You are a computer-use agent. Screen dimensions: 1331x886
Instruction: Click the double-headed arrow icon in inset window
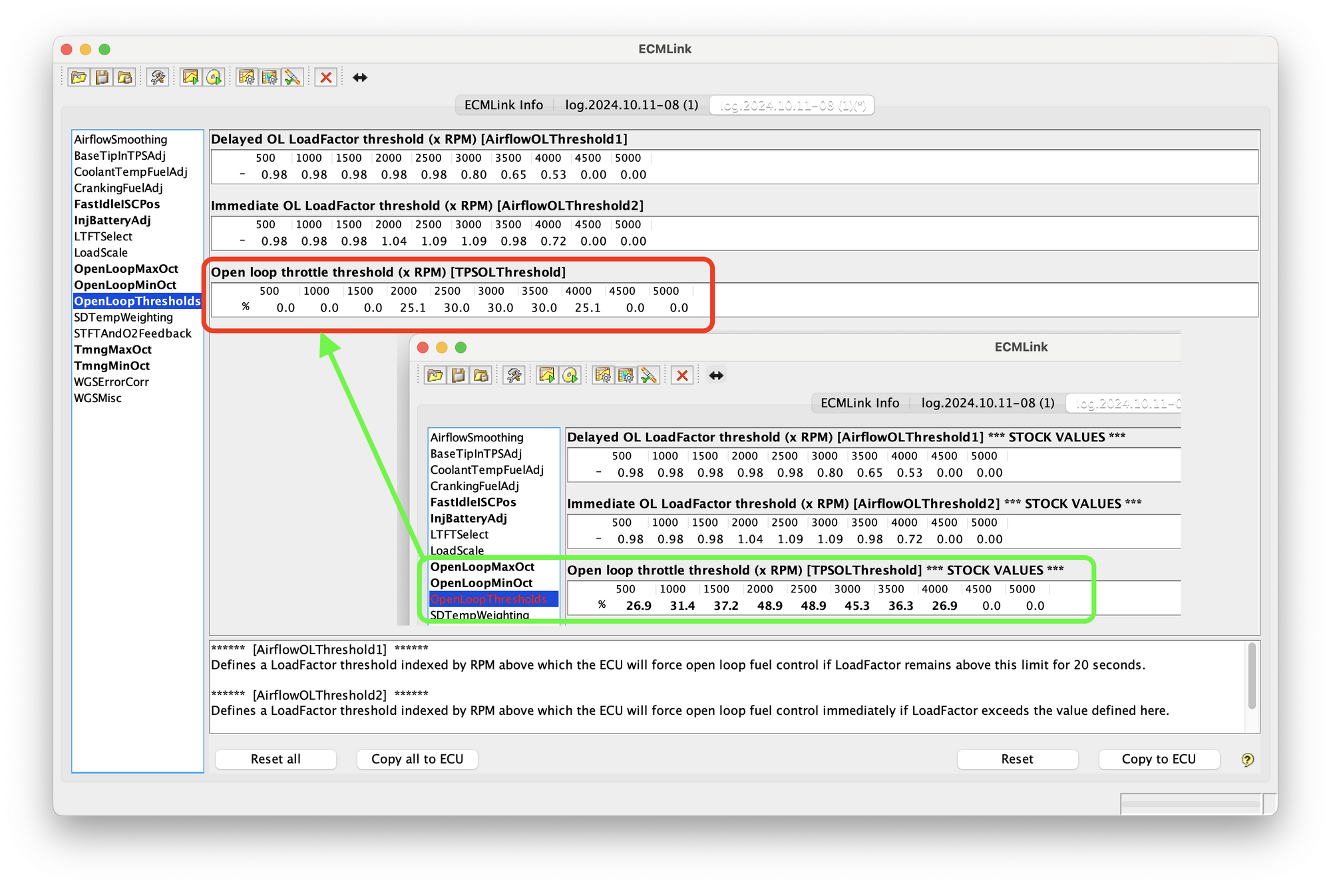tap(716, 375)
